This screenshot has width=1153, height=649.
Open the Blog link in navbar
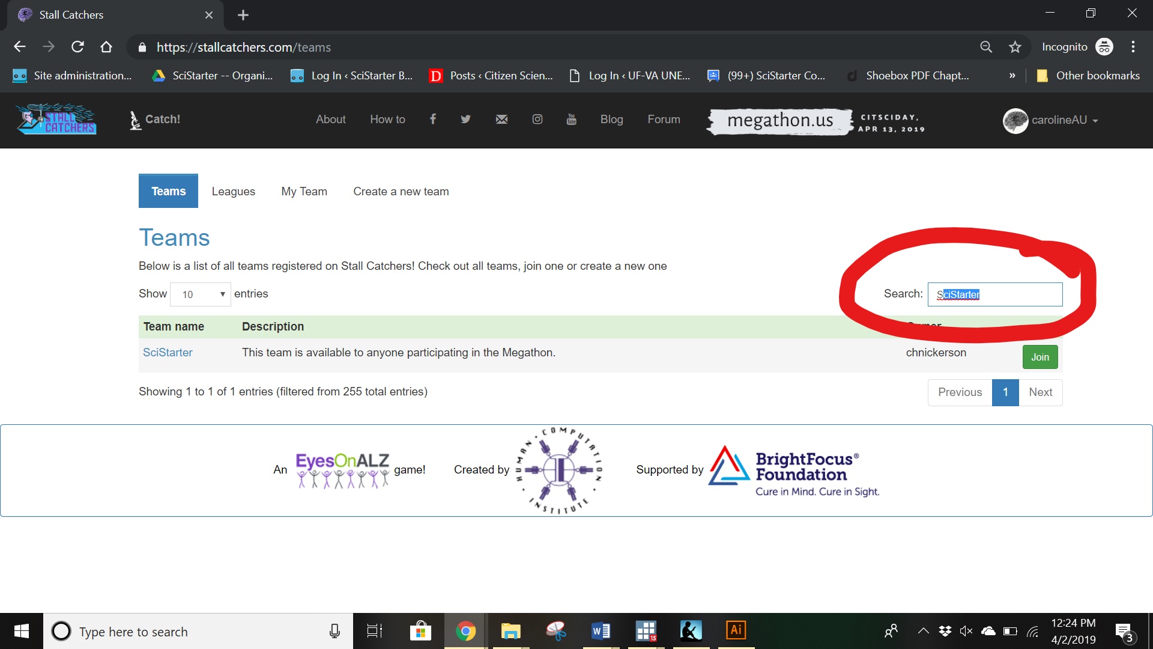[x=611, y=120]
